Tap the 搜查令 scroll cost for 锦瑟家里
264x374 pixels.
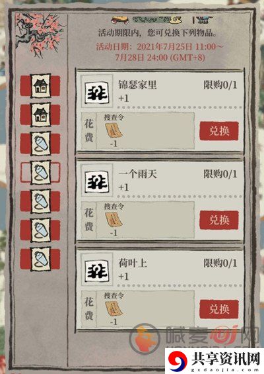(x=114, y=130)
